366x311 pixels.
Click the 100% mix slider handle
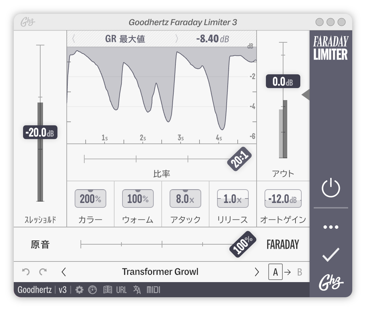pyautogui.click(x=243, y=244)
